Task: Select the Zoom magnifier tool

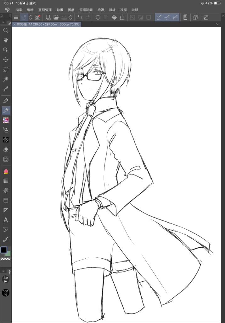Action: [x=6, y=31]
